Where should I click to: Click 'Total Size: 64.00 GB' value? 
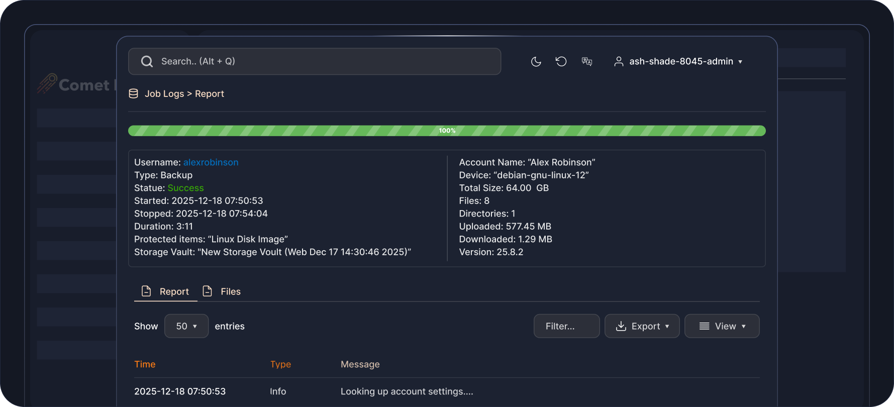(504, 188)
